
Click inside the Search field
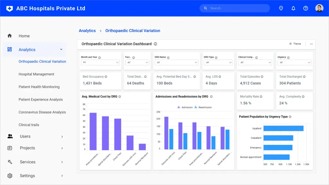pos(235,8)
